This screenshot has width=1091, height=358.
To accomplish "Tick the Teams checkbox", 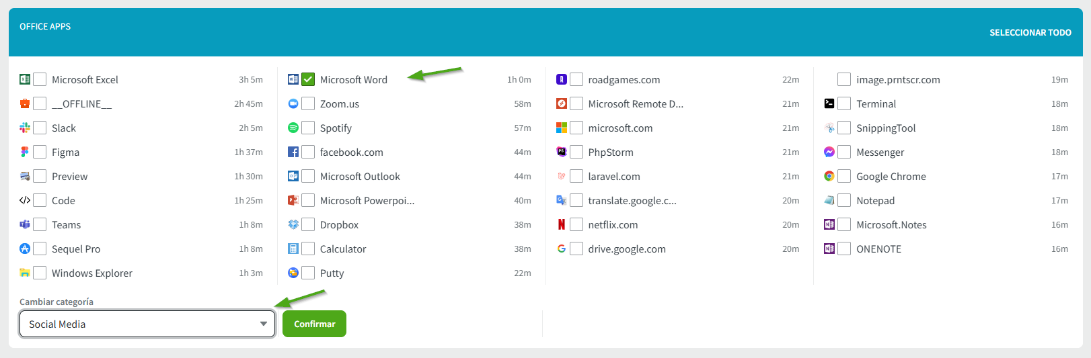I will [x=40, y=224].
